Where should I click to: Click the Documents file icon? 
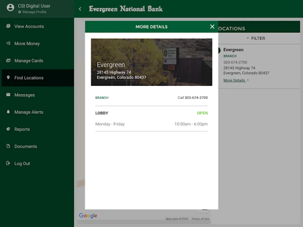click(x=8, y=146)
